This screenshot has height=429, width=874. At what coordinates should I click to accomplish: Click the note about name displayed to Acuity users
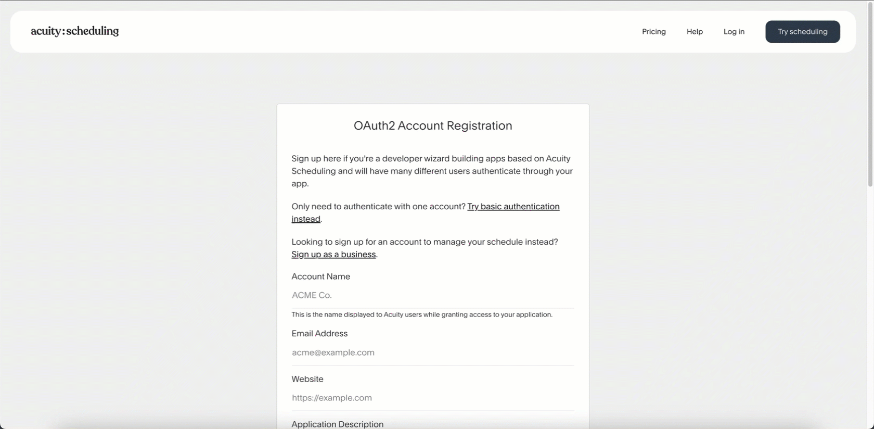coord(422,314)
